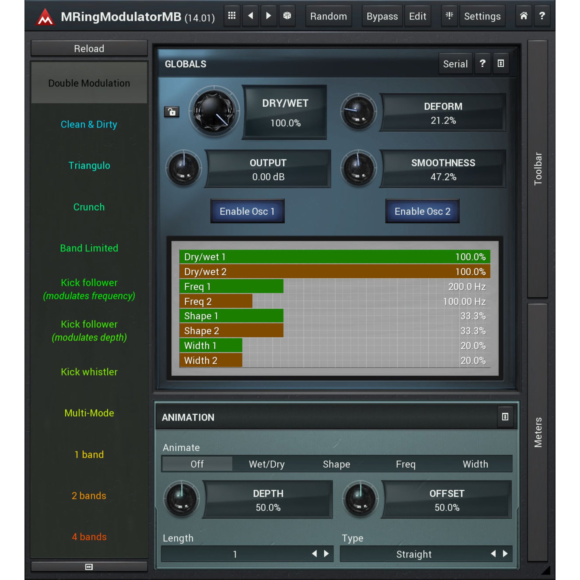
Task: Decrease Length with left arrow
Action: coord(314,554)
